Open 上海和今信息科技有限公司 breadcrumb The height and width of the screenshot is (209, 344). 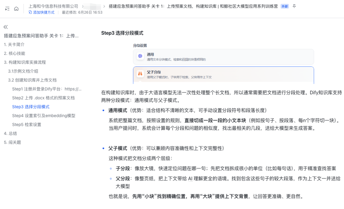(x=53, y=6)
